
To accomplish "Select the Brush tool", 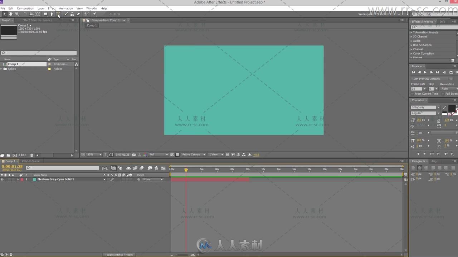I will [x=66, y=14].
